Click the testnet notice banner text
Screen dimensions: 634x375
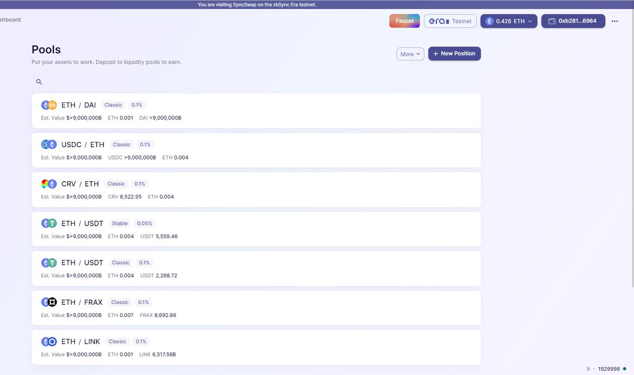[257, 4]
